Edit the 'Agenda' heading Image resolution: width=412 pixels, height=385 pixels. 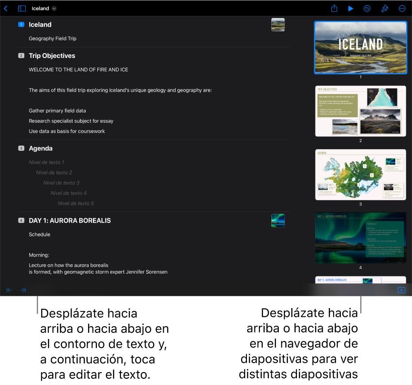point(41,148)
